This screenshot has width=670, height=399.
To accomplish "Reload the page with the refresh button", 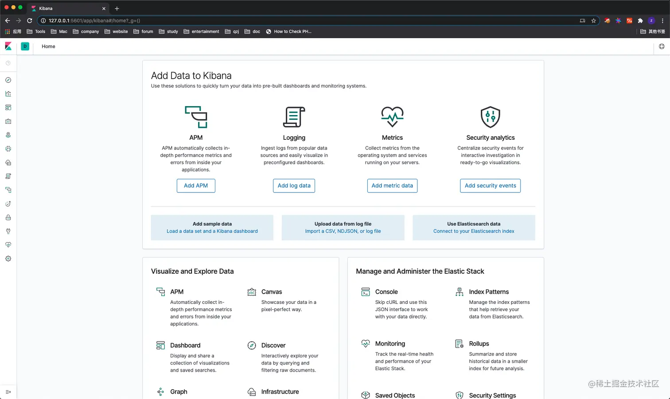I will [x=29, y=20].
